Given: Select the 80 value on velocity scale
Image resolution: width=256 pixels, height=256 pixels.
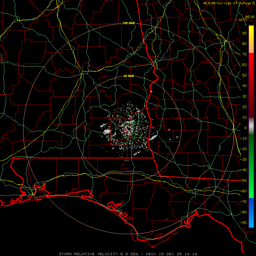Looking at the screenshot, I should click(244, 44).
